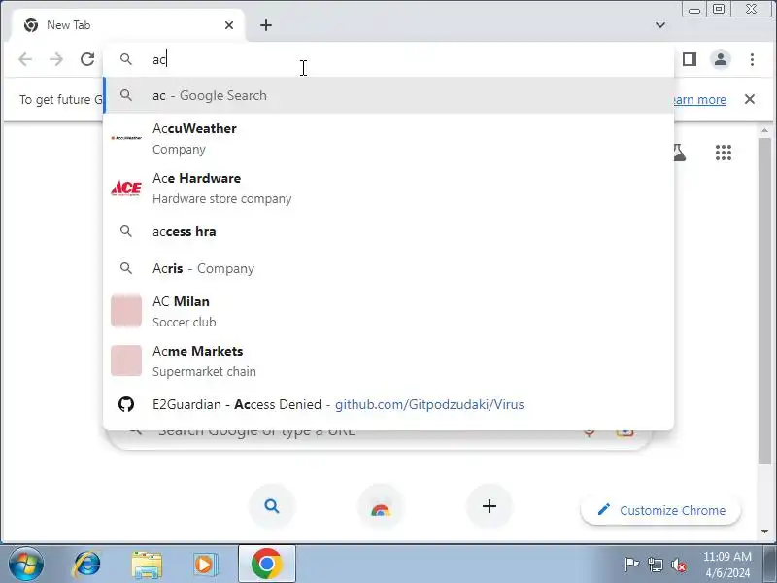777x583 pixels.
Task: Open the Chrome three-dot menu
Action: pos(752,59)
